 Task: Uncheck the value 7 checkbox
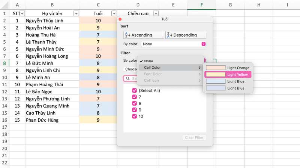[x=134, y=97]
